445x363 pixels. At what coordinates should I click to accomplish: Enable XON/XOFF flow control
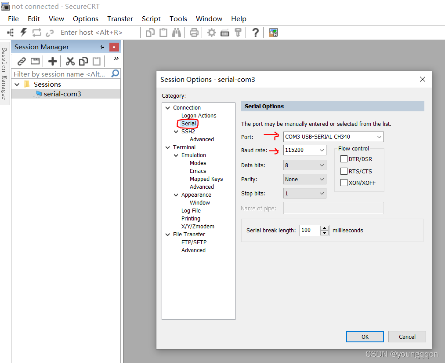click(344, 183)
